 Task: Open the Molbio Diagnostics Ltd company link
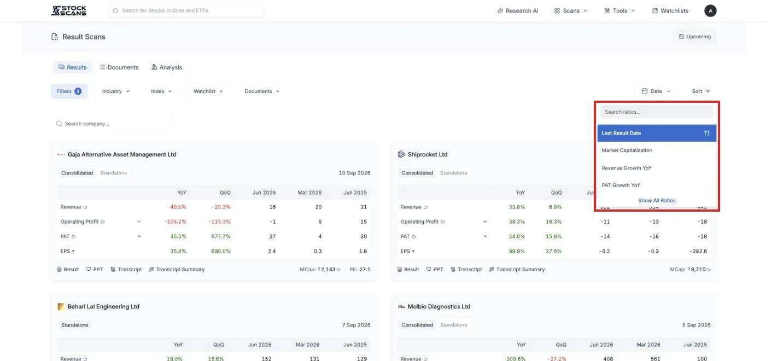[x=439, y=307]
